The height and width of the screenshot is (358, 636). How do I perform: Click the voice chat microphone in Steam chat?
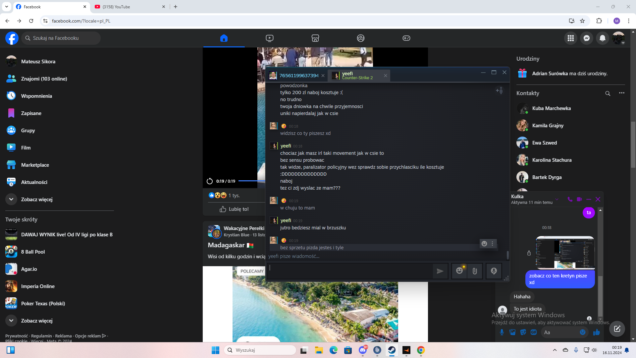point(494,271)
